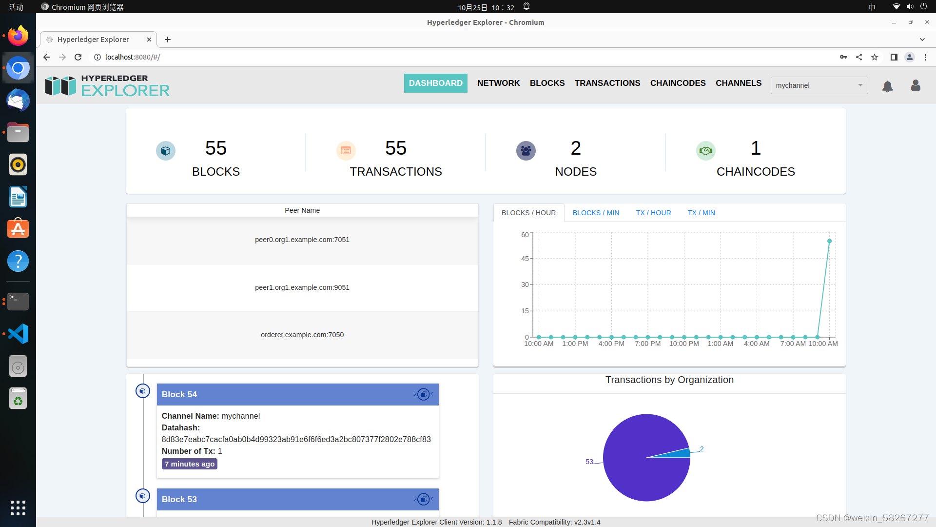Reload the page in Chromium
This screenshot has width=936, height=527.
click(78, 57)
